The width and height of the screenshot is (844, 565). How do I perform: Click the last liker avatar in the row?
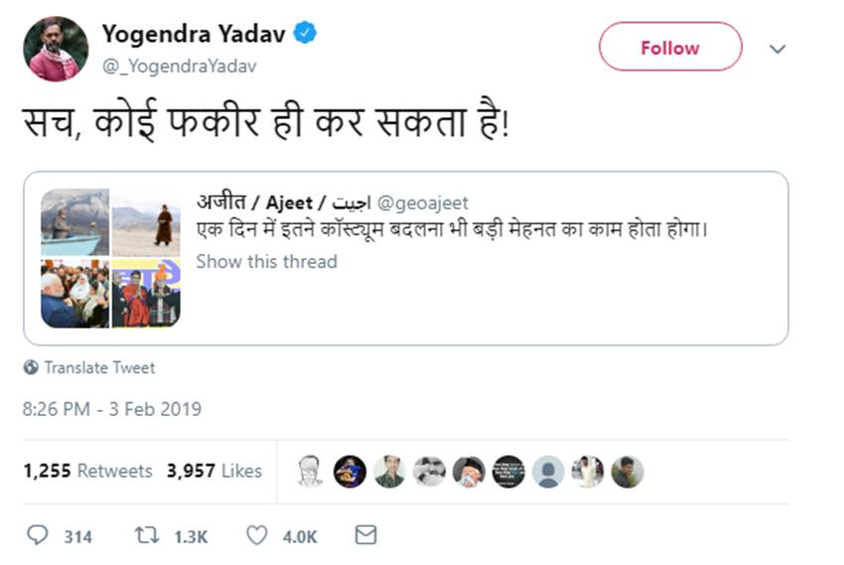628,472
